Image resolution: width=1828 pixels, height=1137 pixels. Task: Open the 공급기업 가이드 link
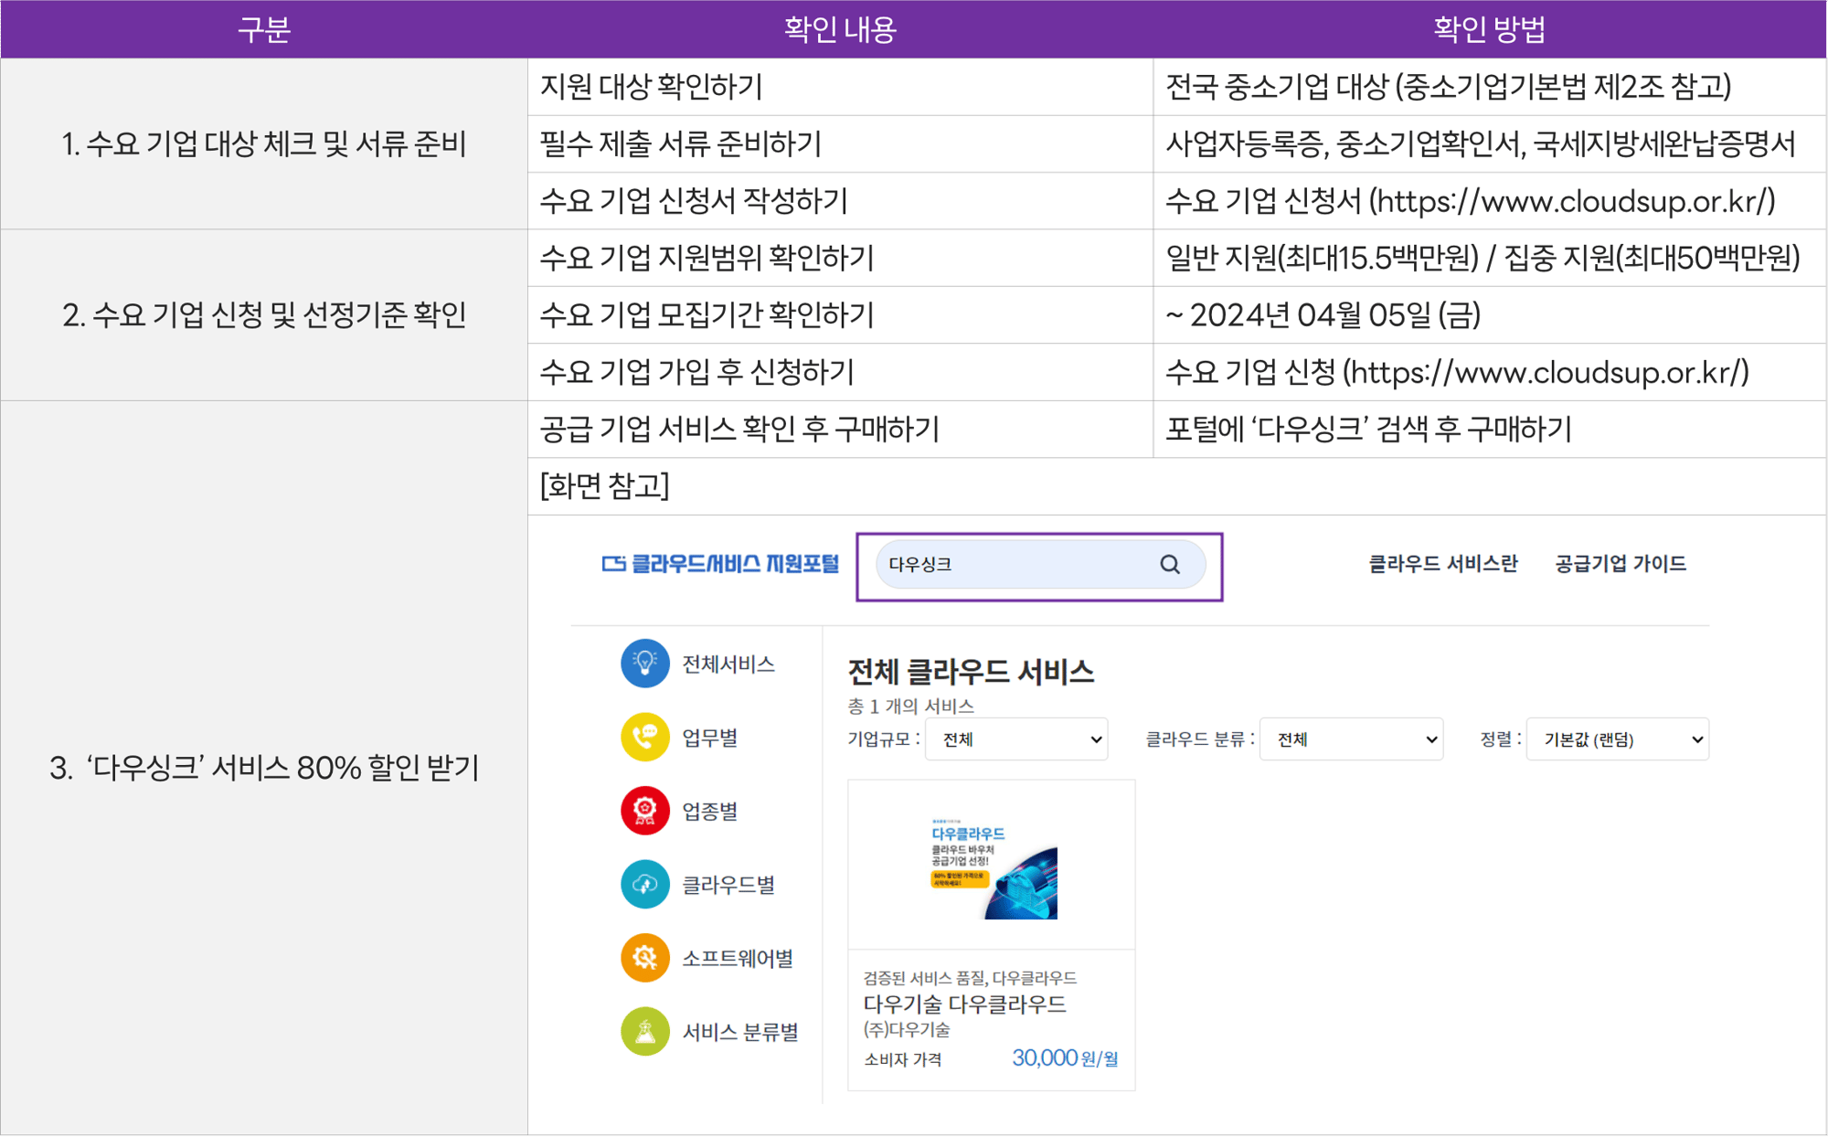click(x=1621, y=564)
